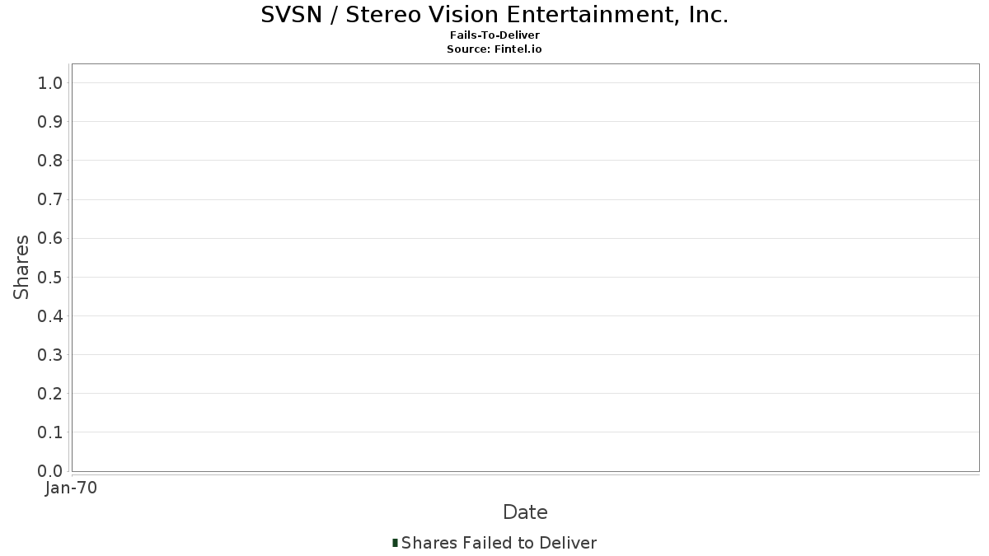The height and width of the screenshot is (556, 989).
Task: Click the 0.7 y-axis label
Action: tap(49, 199)
